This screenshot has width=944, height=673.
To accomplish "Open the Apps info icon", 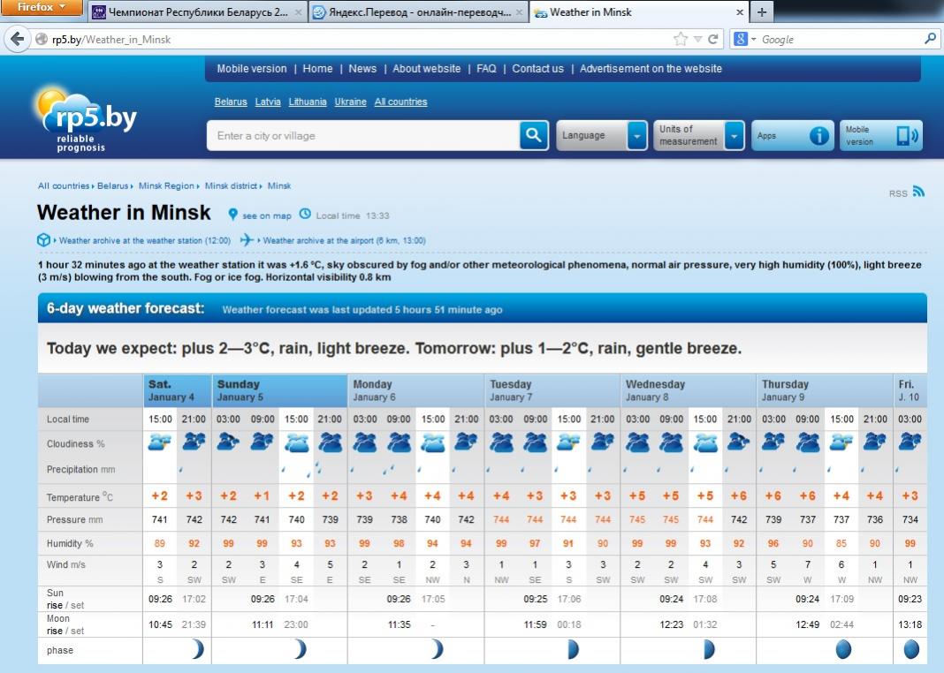I will (819, 135).
